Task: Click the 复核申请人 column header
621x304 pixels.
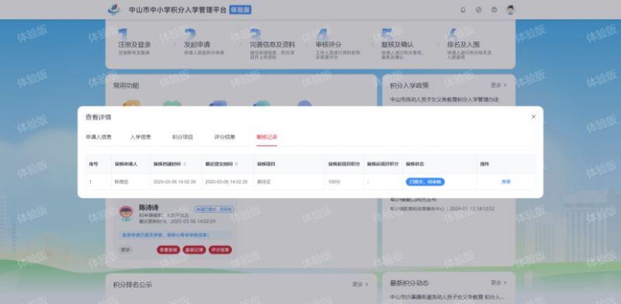Action: (x=126, y=164)
